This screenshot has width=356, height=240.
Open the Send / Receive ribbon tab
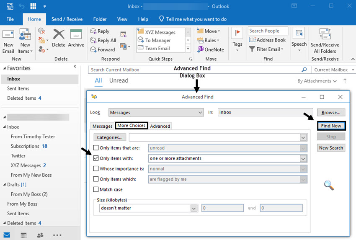tap(67, 19)
